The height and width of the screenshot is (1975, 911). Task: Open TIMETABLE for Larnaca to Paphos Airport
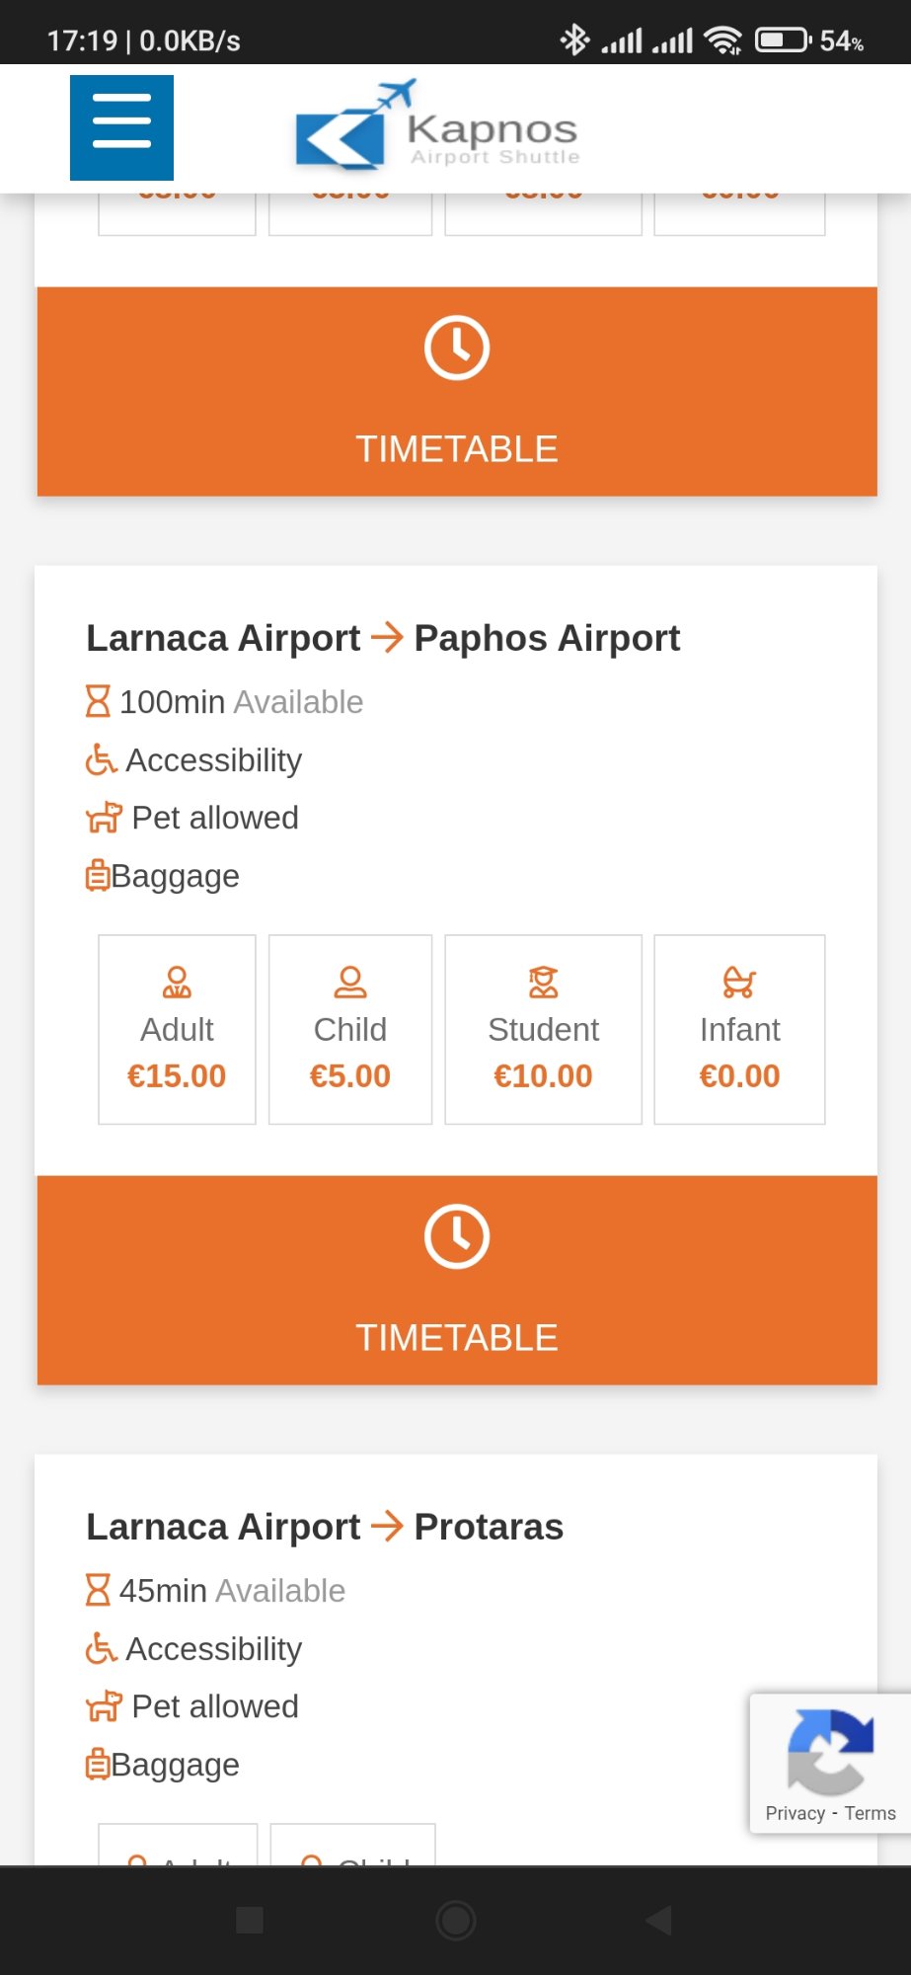pos(457,1280)
